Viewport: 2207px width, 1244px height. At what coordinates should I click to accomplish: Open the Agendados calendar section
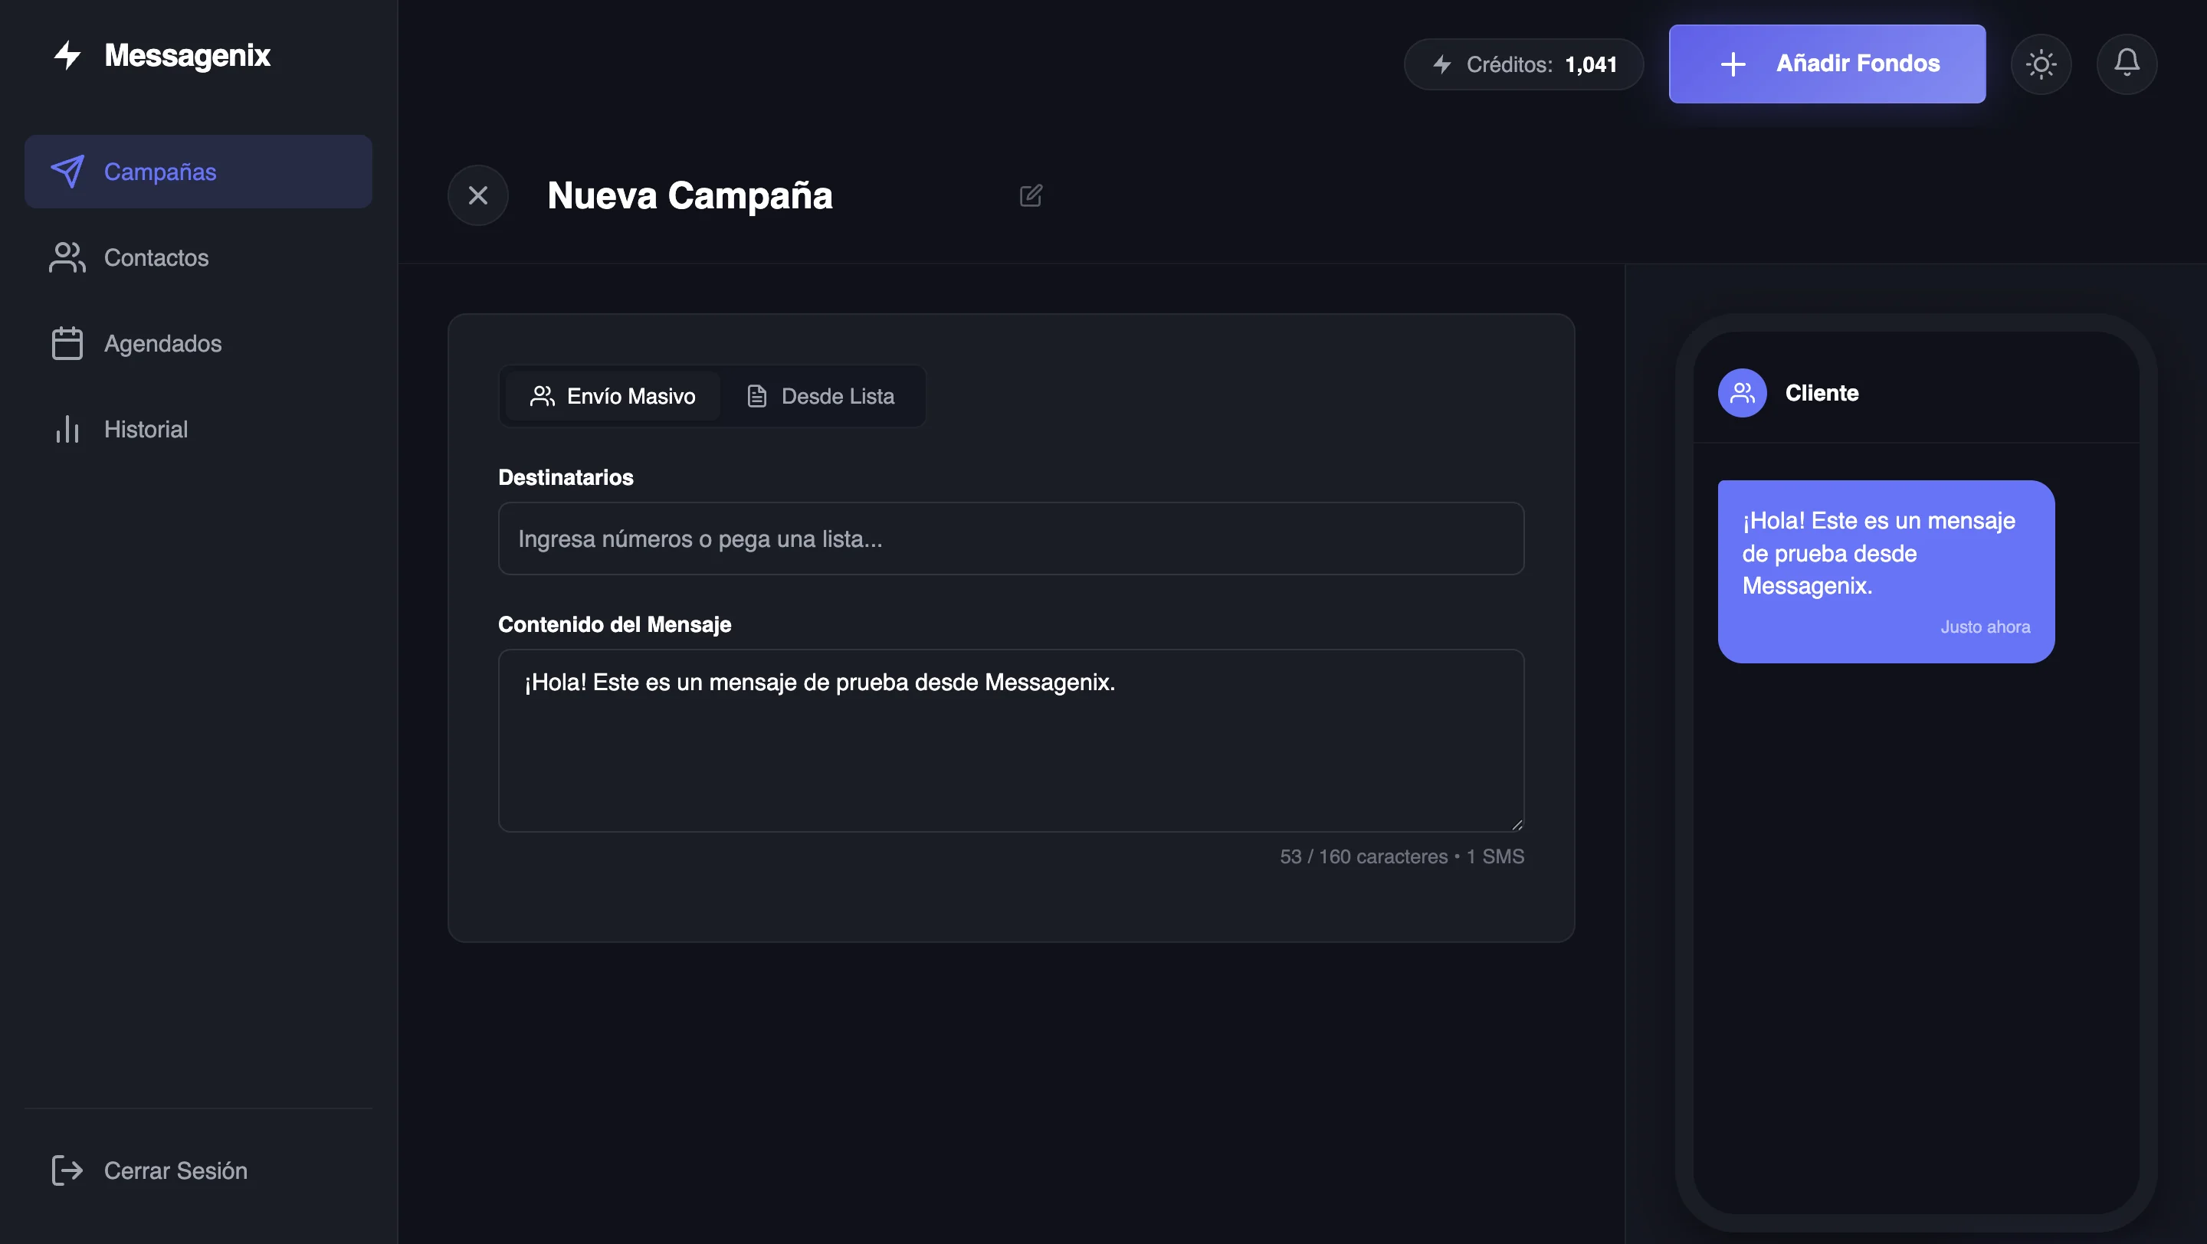click(x=162, y=343)
